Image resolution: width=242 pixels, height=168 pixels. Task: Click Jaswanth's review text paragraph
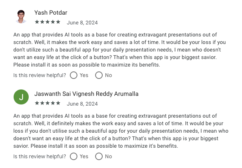(x=121, y=131)
